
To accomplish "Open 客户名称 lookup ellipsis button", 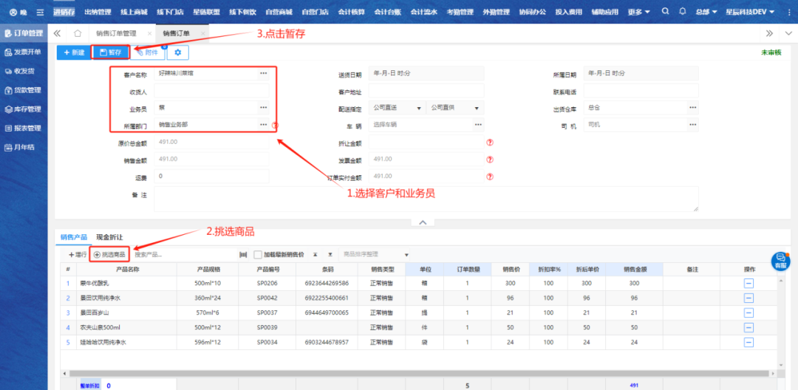I will 263,73.
